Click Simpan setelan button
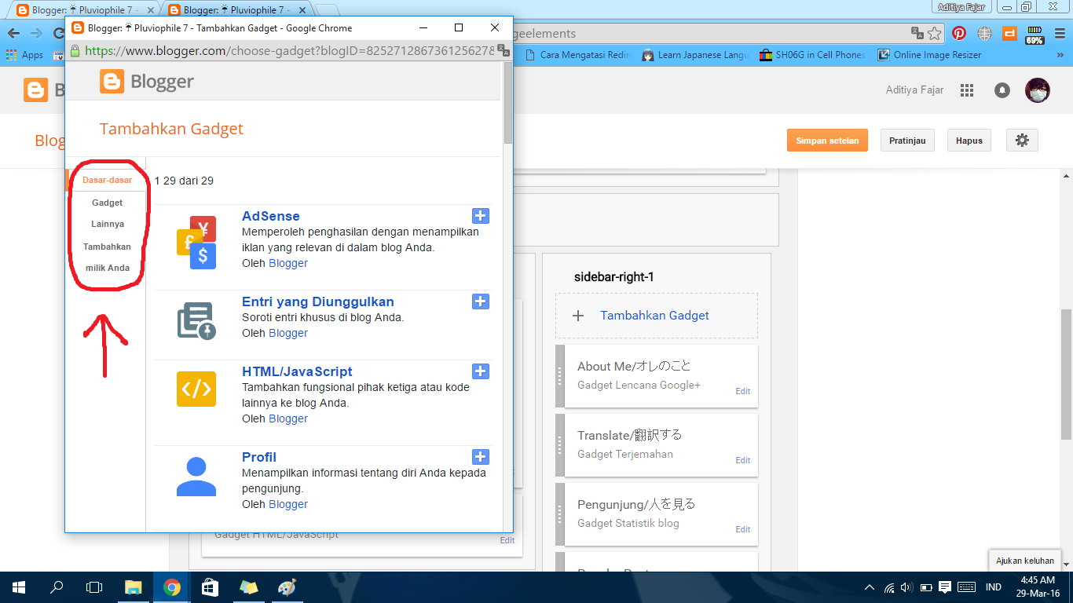The image size is (1073, 603). tap(827, 141)
